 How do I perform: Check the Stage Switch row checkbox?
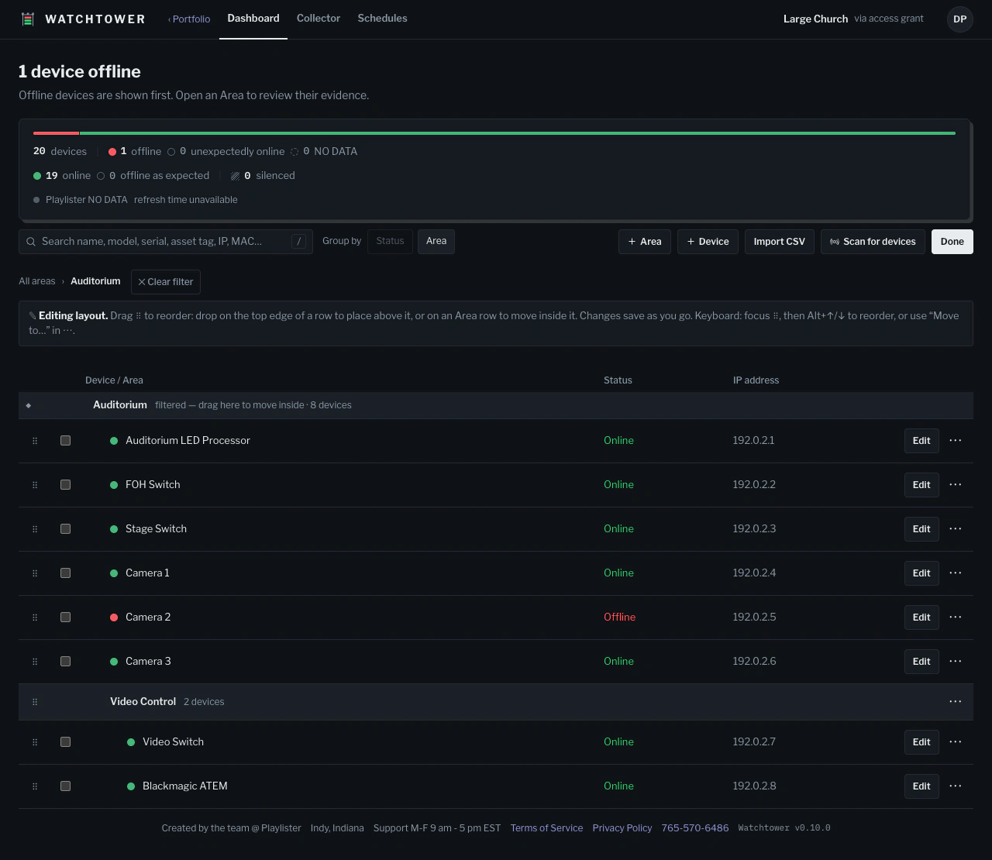tap(66, 528)
